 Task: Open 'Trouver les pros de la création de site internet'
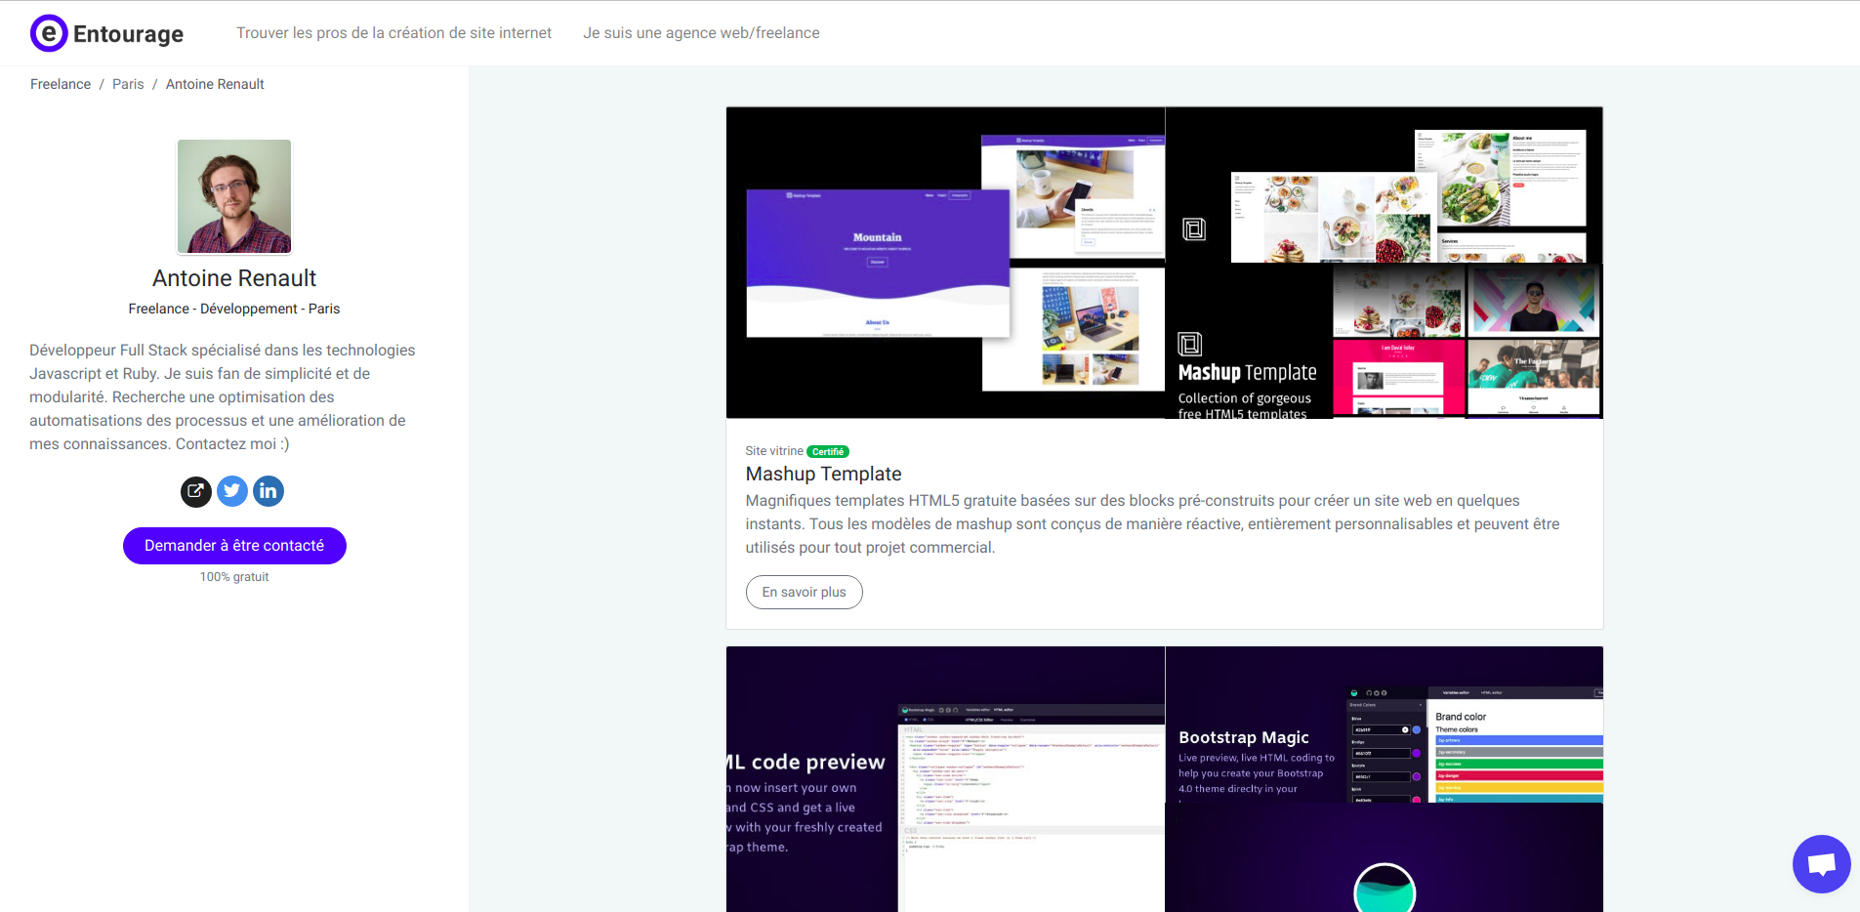click(x=393, y=33)
